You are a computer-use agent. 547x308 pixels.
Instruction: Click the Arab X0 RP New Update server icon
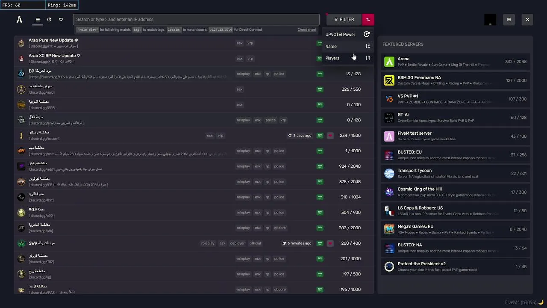[x=21, y=59]
